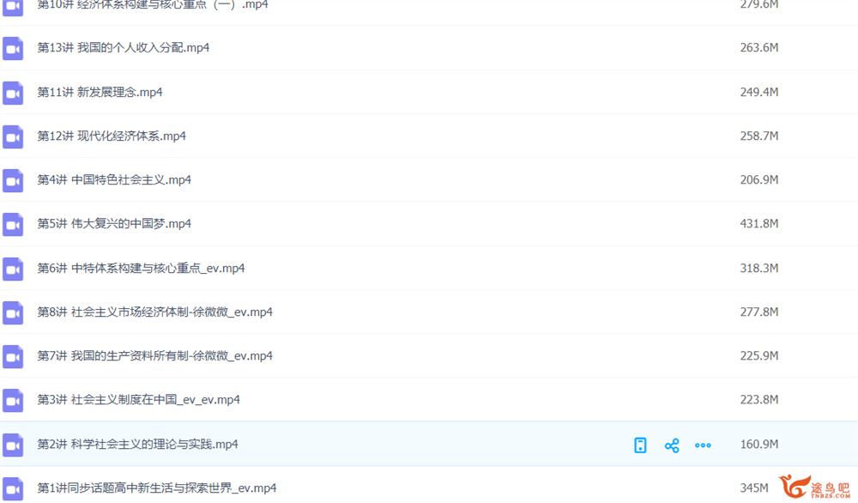Open more options (three dots) on 第2讲 row
Image resolution: width=858 pixels, height=503 pixels.
tap(704, 445)
